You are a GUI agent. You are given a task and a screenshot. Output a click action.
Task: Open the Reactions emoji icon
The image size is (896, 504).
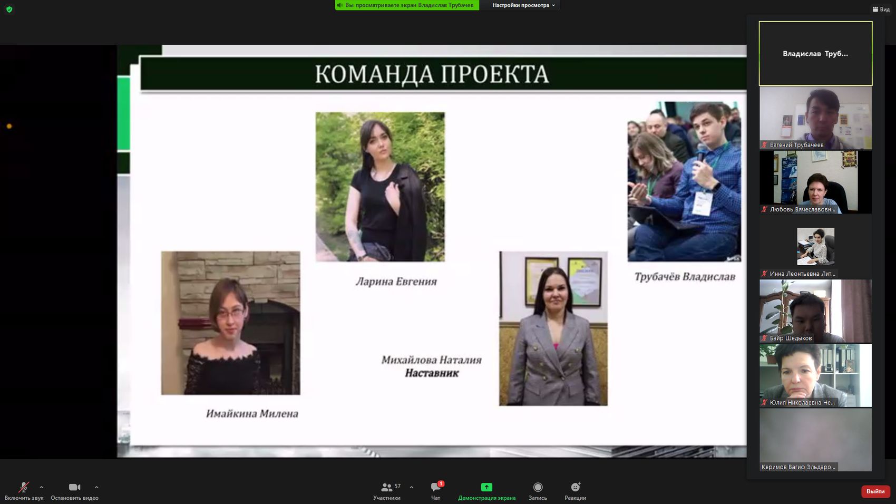[x=575, y=487]
